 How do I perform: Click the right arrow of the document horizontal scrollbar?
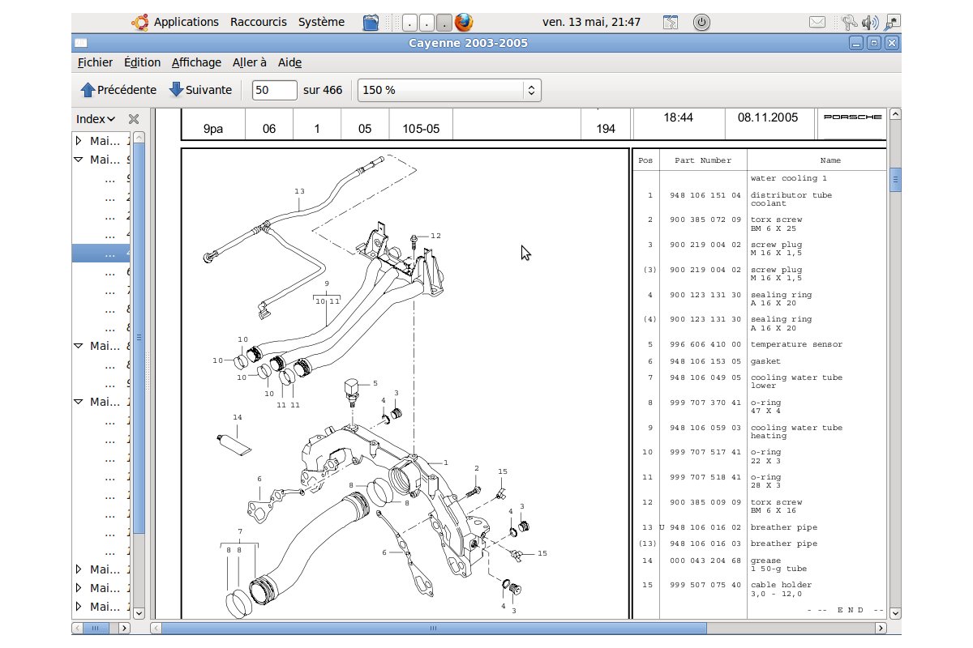tap(881, 628)
